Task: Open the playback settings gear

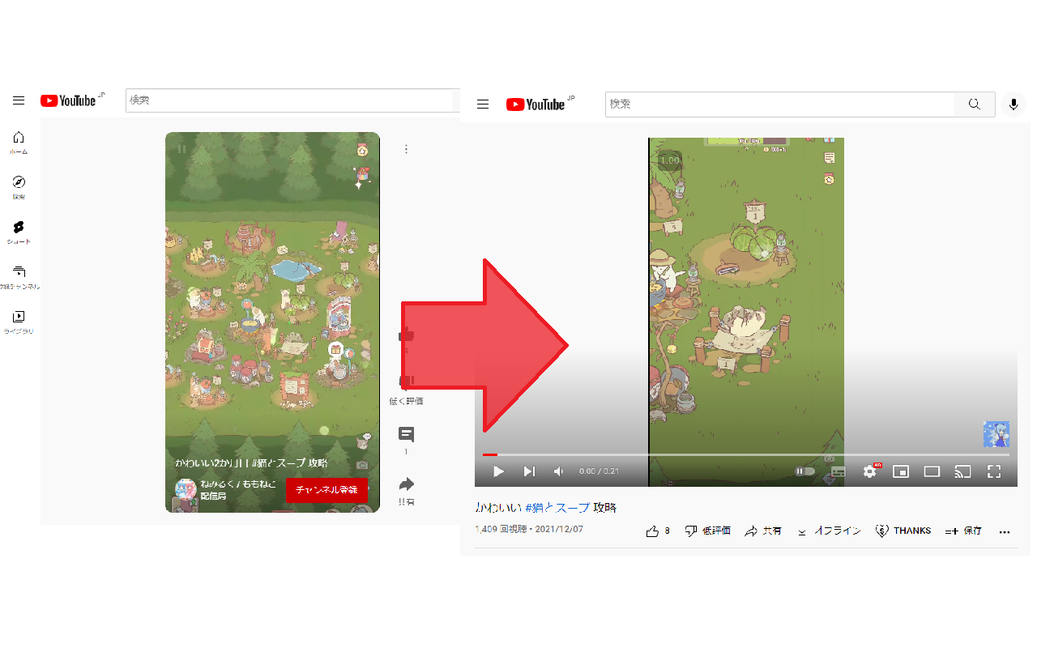Action: pos(869,471)
